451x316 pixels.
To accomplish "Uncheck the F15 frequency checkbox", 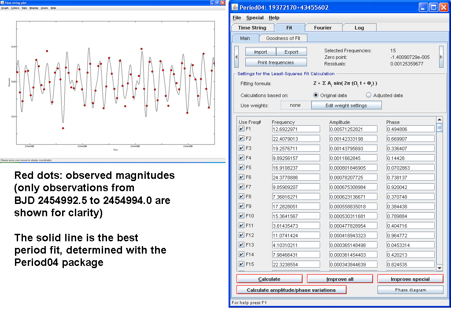I will click(x=242, y=264).
